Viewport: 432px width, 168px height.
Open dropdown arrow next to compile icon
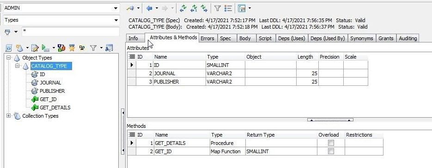[54, 48]
